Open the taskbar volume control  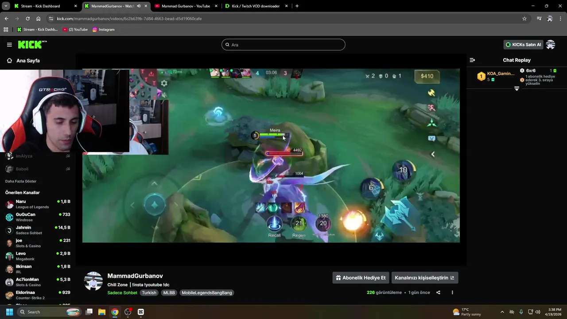pyautogui.click(x=538, y=312)
